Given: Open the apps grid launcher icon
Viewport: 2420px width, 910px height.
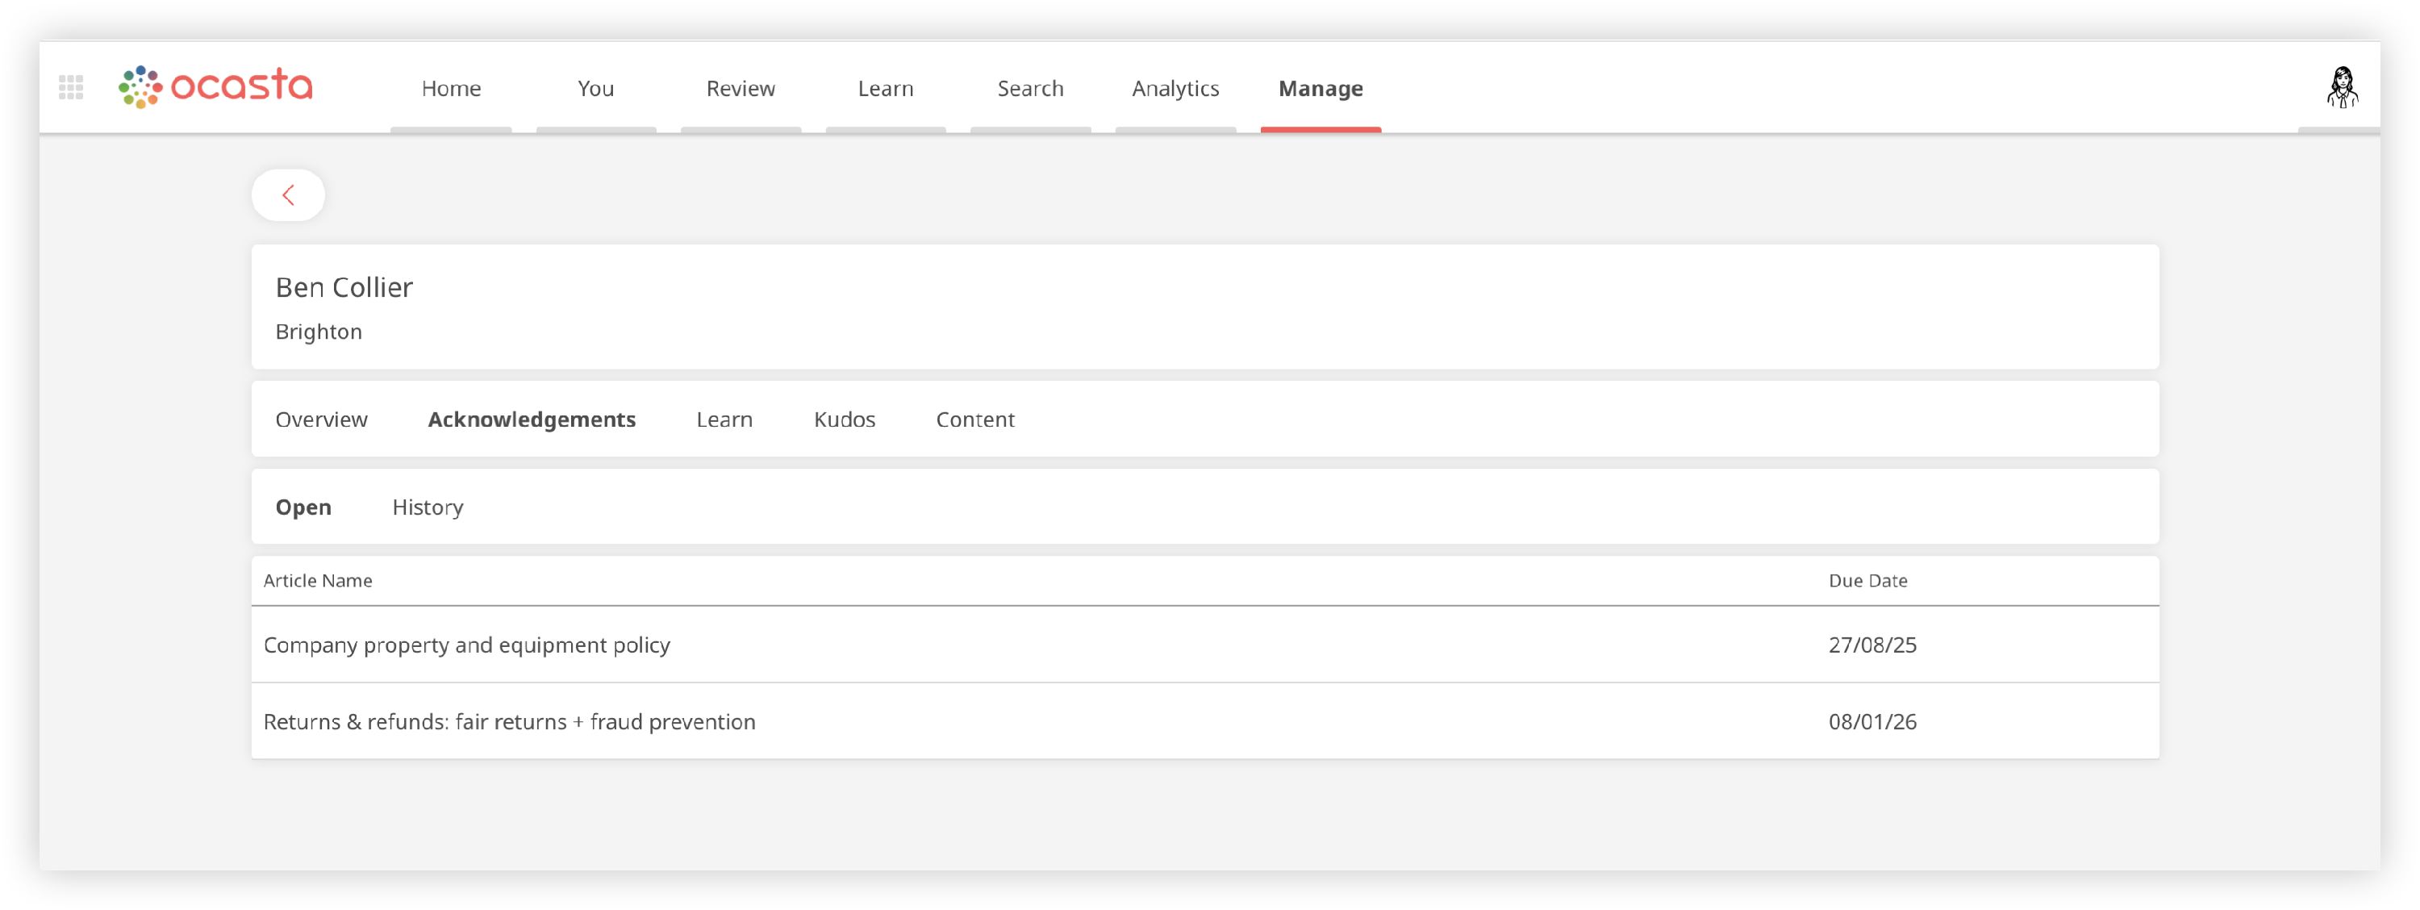Looking at the screenshot, I should pos(70,87).
